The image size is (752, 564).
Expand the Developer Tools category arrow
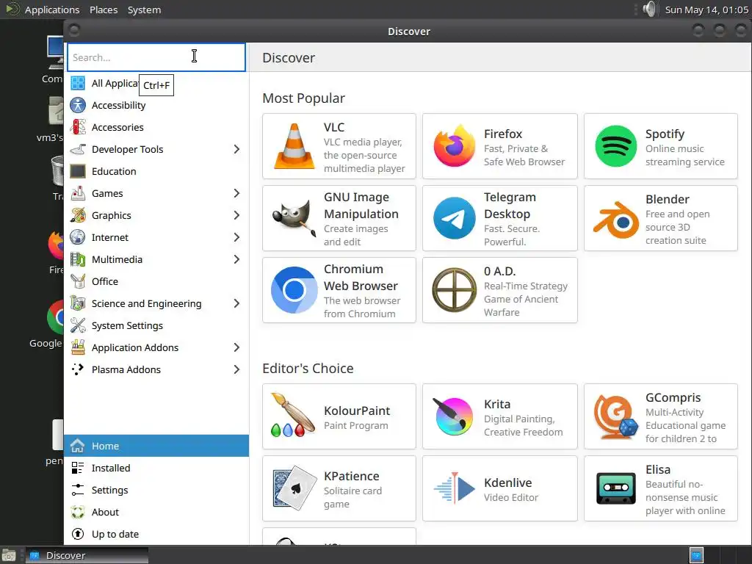point(236,149)
